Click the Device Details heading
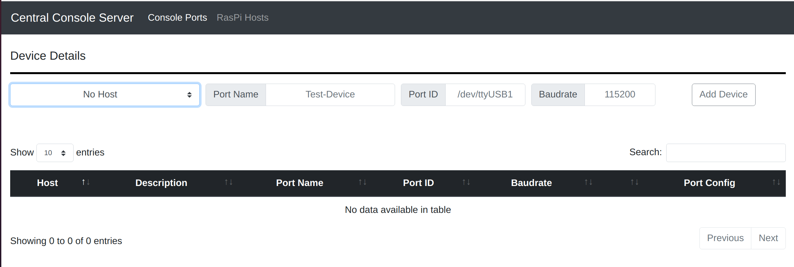Image resolution: width=794 pixels, height=267 pixels. [48, 56]
